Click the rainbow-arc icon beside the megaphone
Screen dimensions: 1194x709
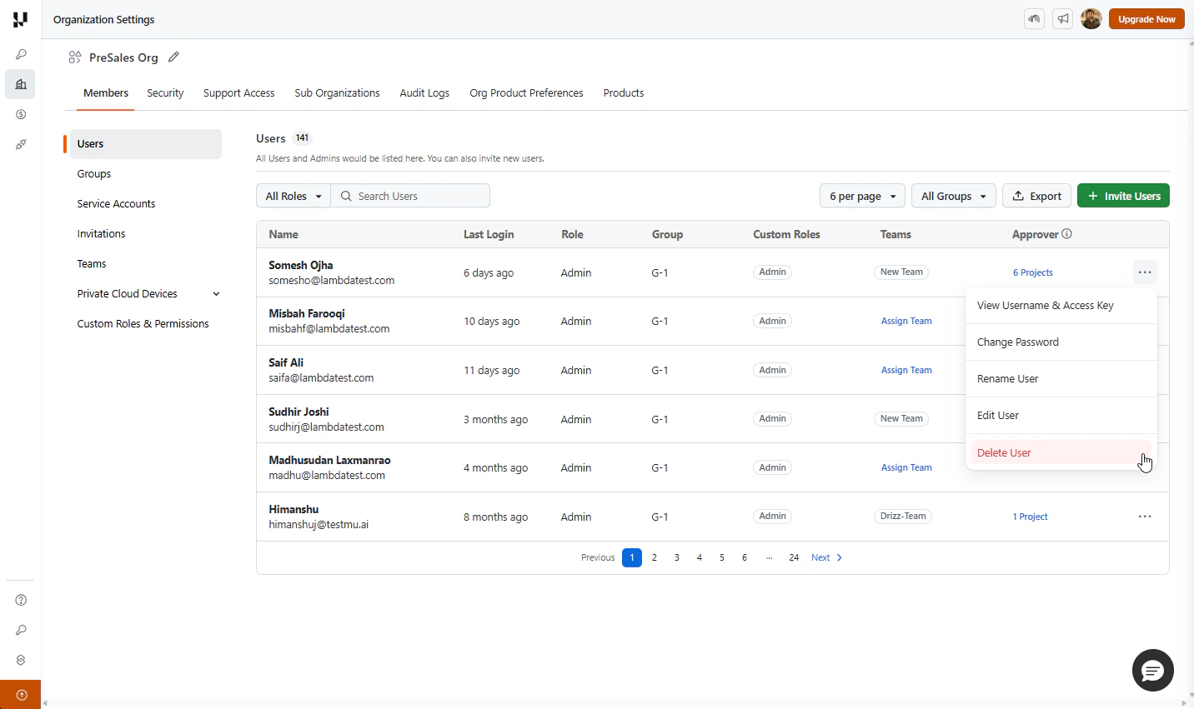pos(1035,19)
